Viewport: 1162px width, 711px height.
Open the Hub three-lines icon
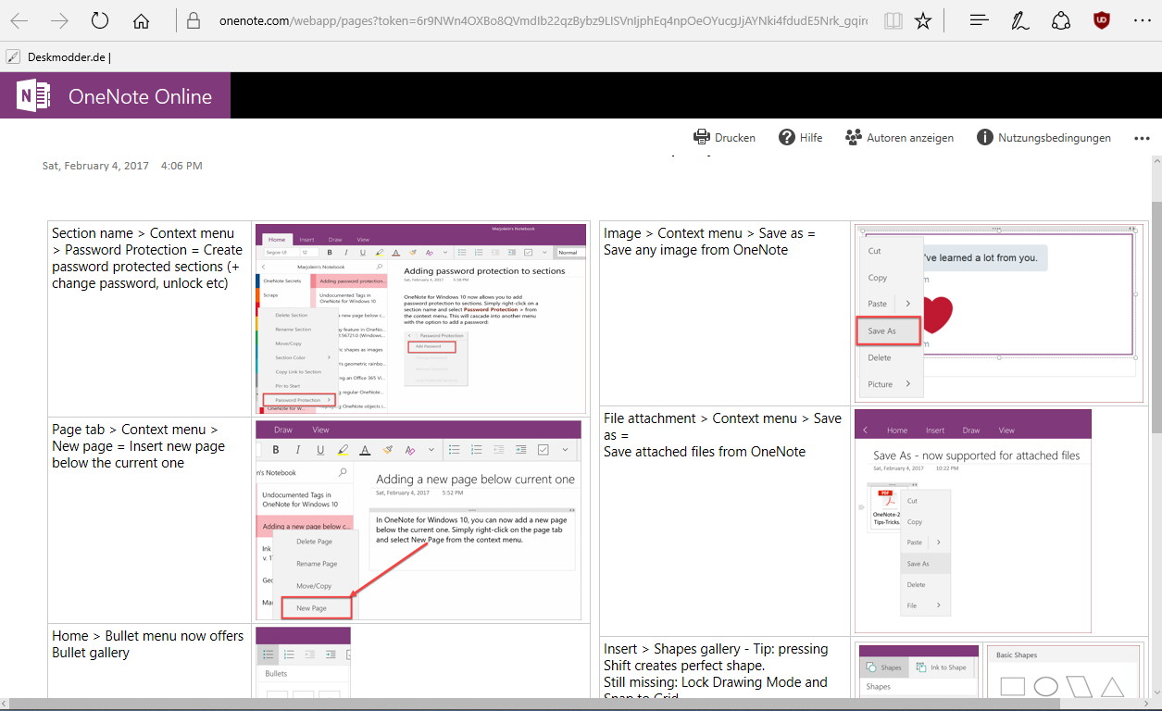tap(979, 20)
